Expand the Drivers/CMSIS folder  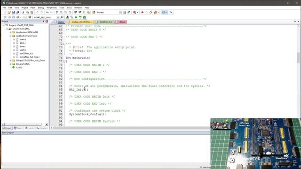(x=10, y=64)
